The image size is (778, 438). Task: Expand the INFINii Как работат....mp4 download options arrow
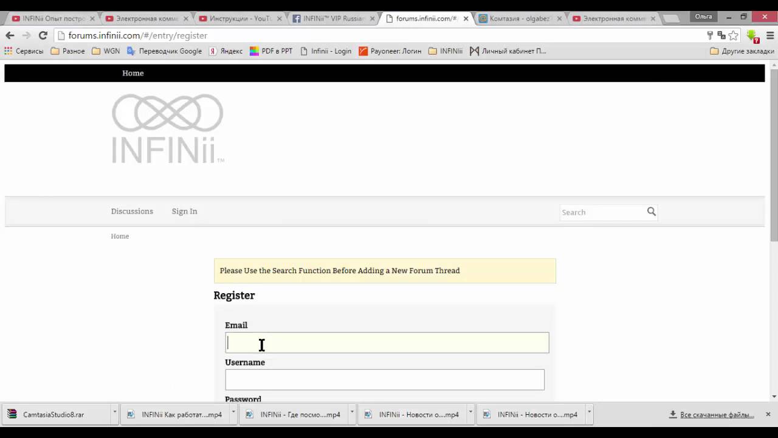point(233,413)
